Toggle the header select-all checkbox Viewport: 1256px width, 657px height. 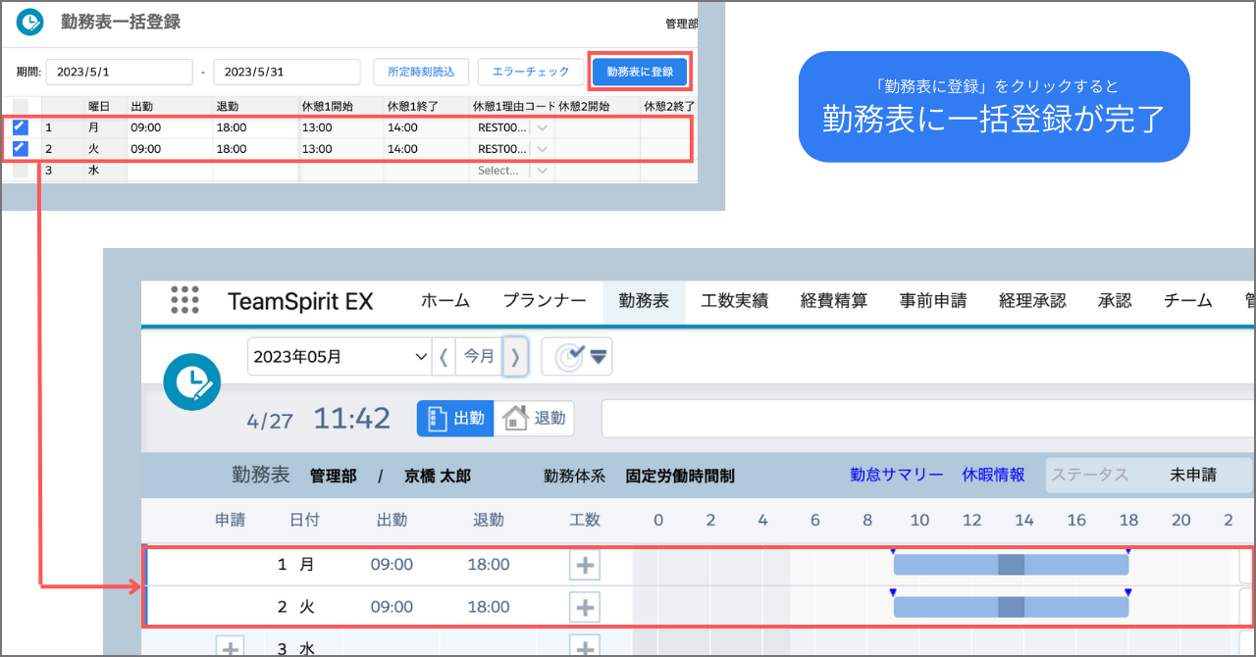tap(21, 106)
